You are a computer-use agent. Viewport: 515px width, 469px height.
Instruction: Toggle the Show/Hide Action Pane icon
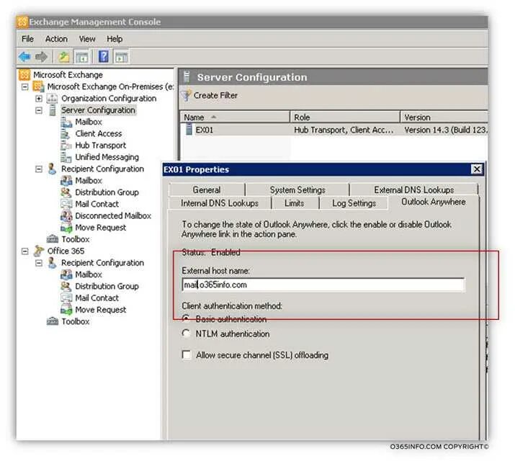click(121, 57)
